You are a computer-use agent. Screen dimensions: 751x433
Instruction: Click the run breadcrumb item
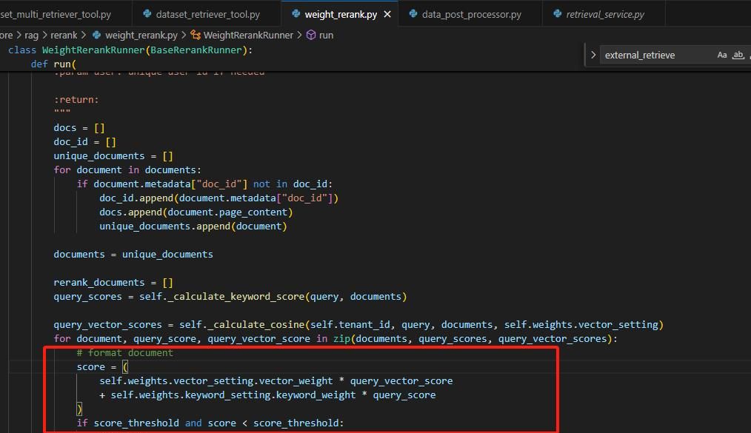point(326,35)
